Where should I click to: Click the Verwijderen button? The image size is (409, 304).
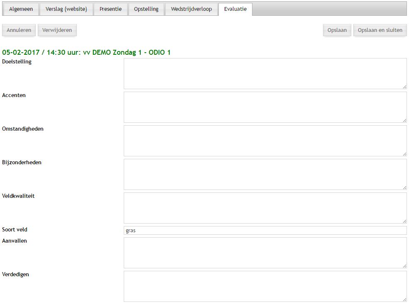point(57,30)
